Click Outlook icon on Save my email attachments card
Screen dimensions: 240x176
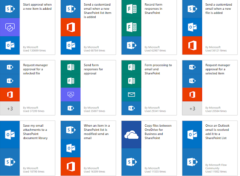[x=10, y=135]
